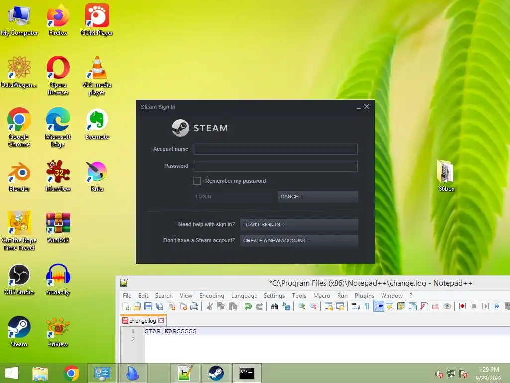Click the Replace icon in Notepad++ toolbar
The image size is (510, 383).
tap(286, 307)
